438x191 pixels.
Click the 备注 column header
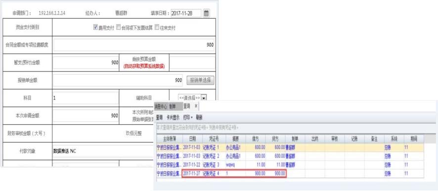(x=374, y=139)
